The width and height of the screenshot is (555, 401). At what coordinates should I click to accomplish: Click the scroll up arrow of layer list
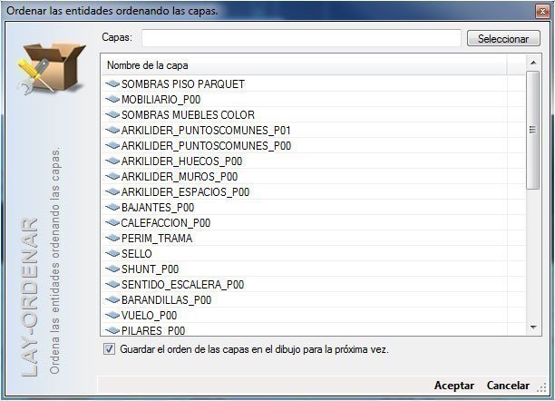pos(533,63)
